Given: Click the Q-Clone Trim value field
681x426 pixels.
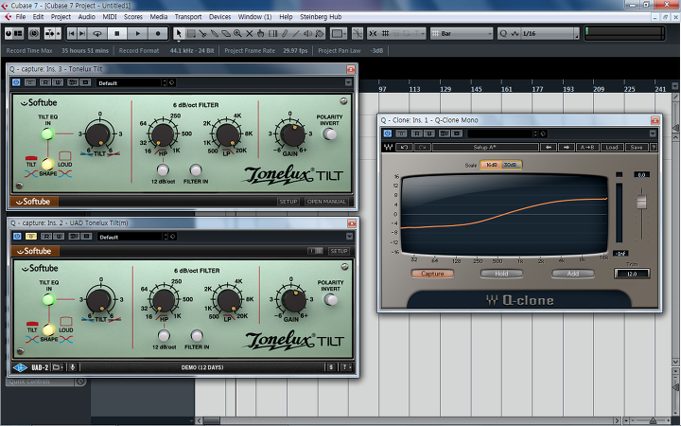Looking at the screenshot, I should click(632, 274).
